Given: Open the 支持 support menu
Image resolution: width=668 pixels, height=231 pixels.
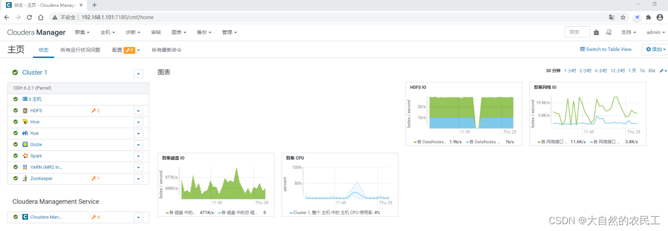Looking at the screenshot, I should pos(628,32).
